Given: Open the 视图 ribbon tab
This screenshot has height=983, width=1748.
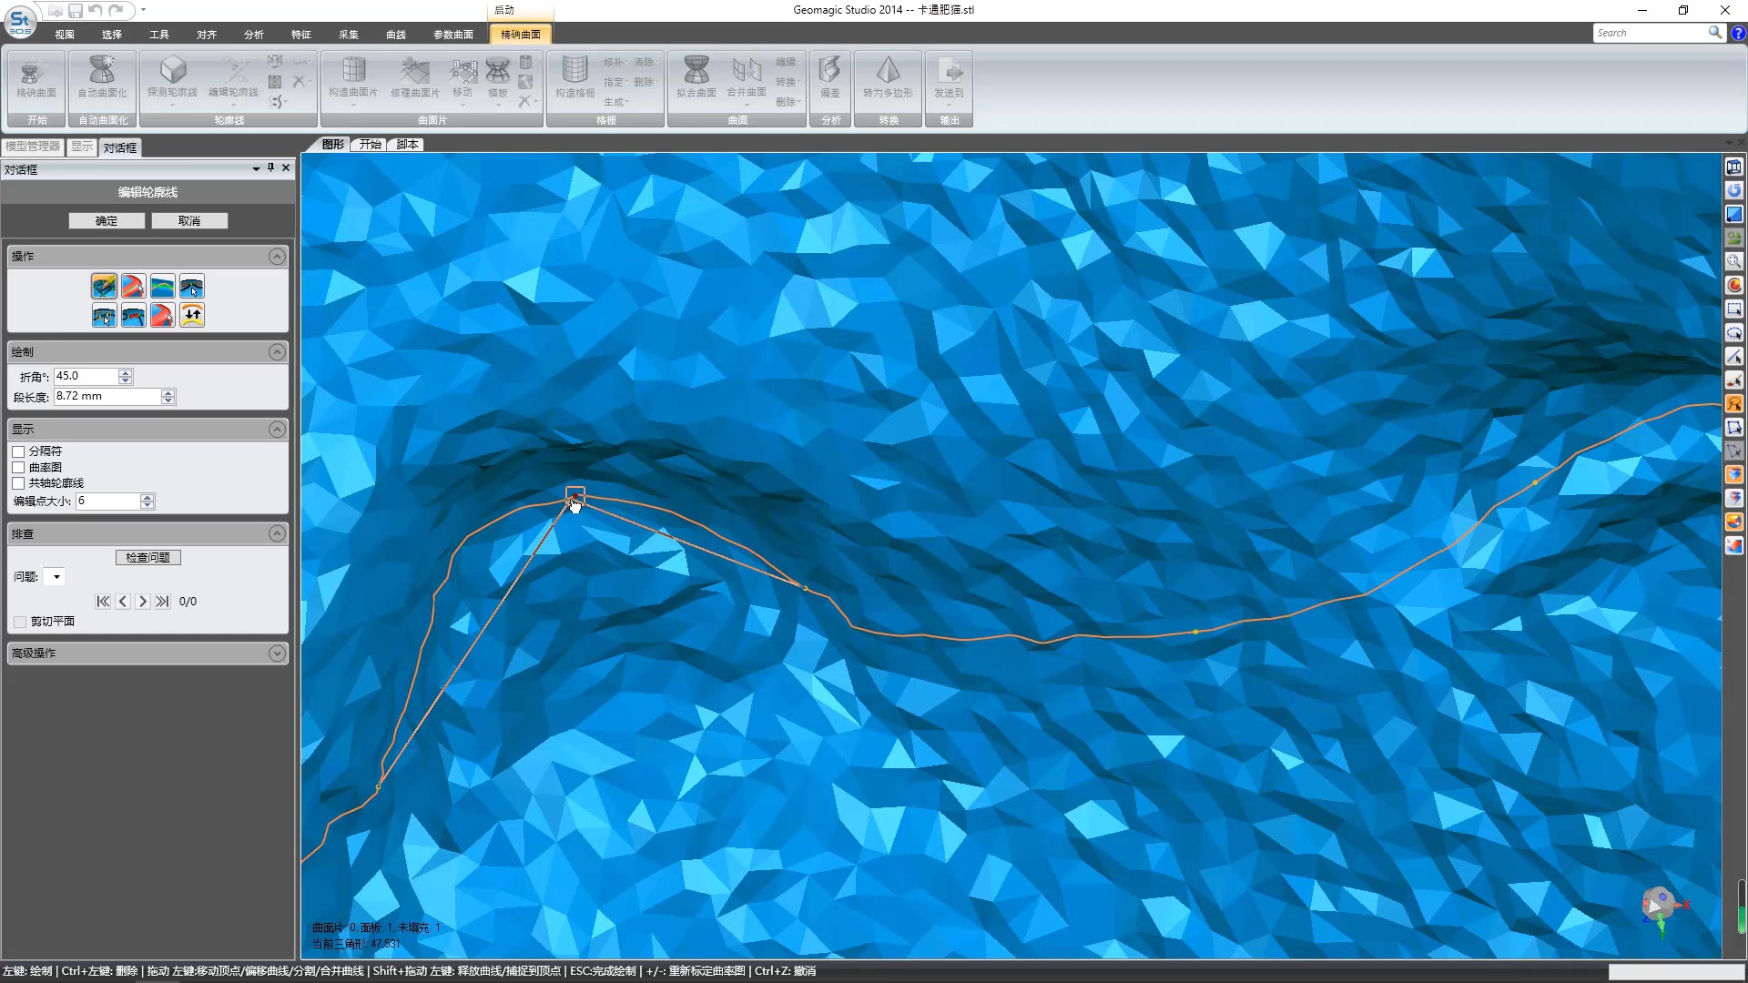Looking at the screenshot, I should click(x=65, y=35).
